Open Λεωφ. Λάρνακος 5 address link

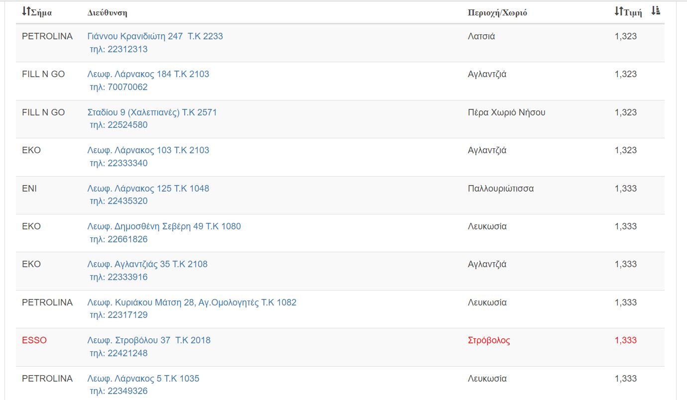tap(143, 379)
